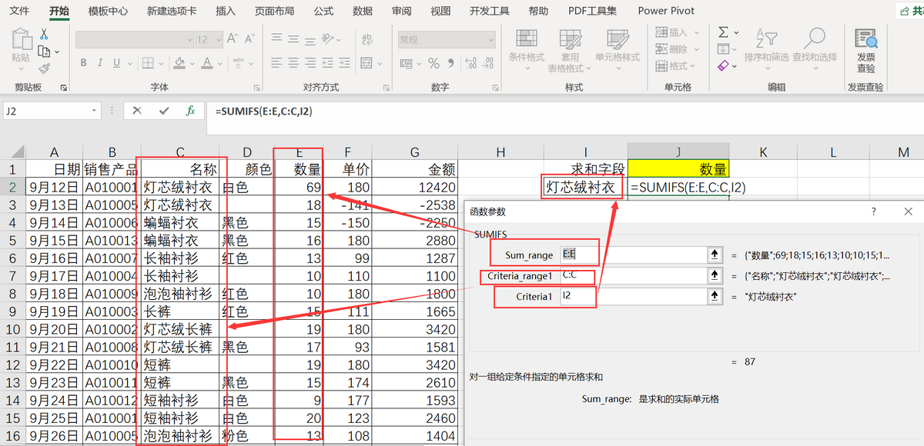Click the Insert Function fx icon
The width and height of the screenshot is (924, 446).
pos(191,111)
